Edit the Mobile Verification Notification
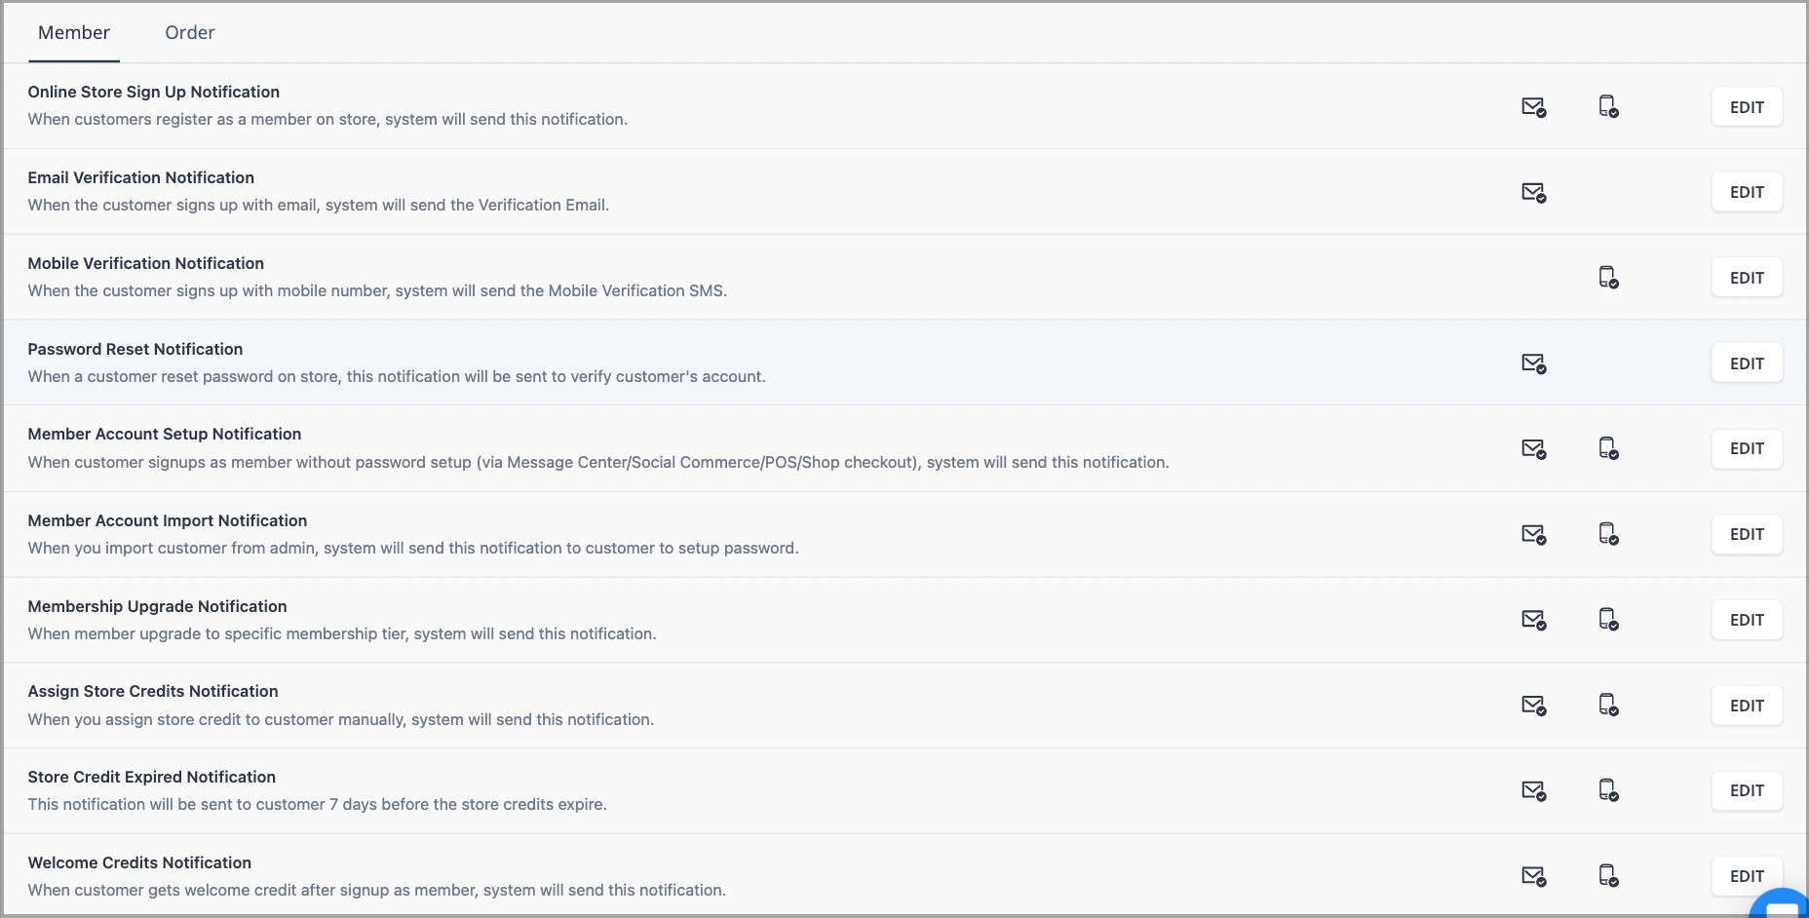 coord(1747,278)
